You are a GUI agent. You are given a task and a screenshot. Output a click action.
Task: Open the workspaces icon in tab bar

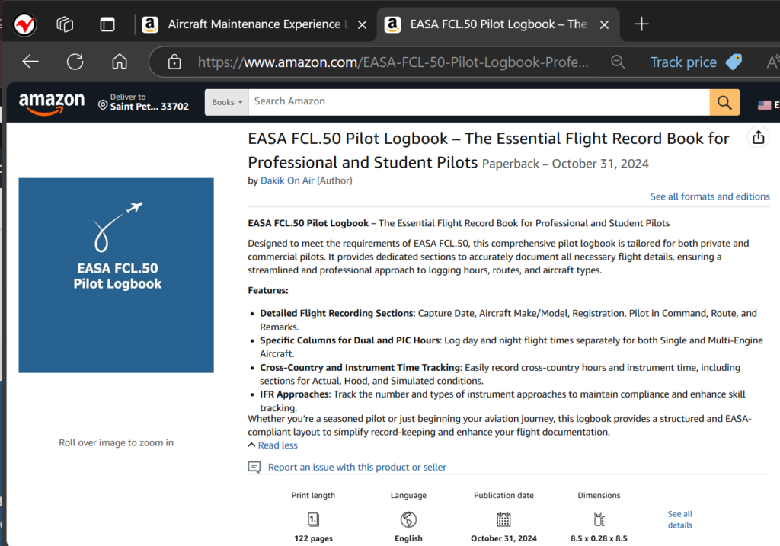tap(65, 24)
